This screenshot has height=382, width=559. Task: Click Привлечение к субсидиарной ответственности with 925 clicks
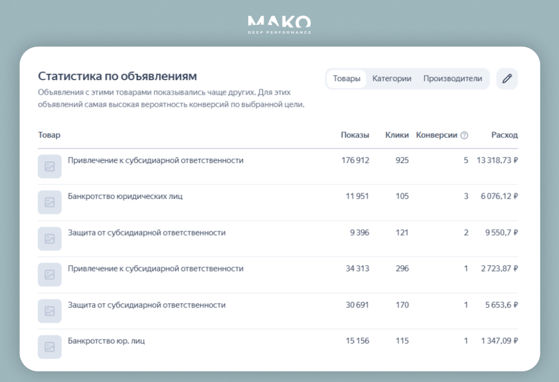(156, 160)
